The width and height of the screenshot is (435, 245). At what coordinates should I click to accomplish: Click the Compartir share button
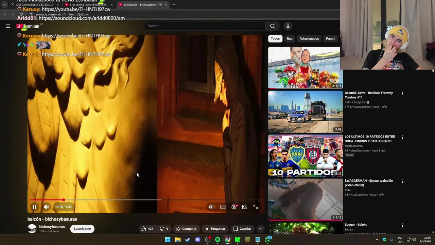(x=186, y=229)
